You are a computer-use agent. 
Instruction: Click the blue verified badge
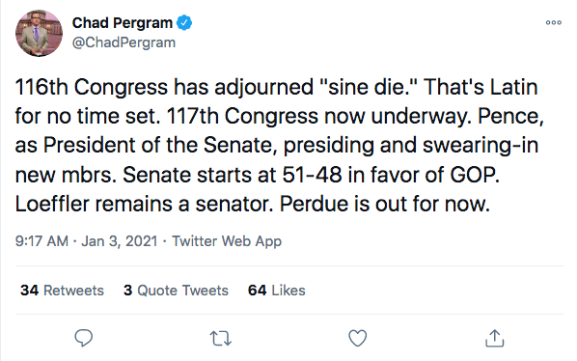(184, 23)
